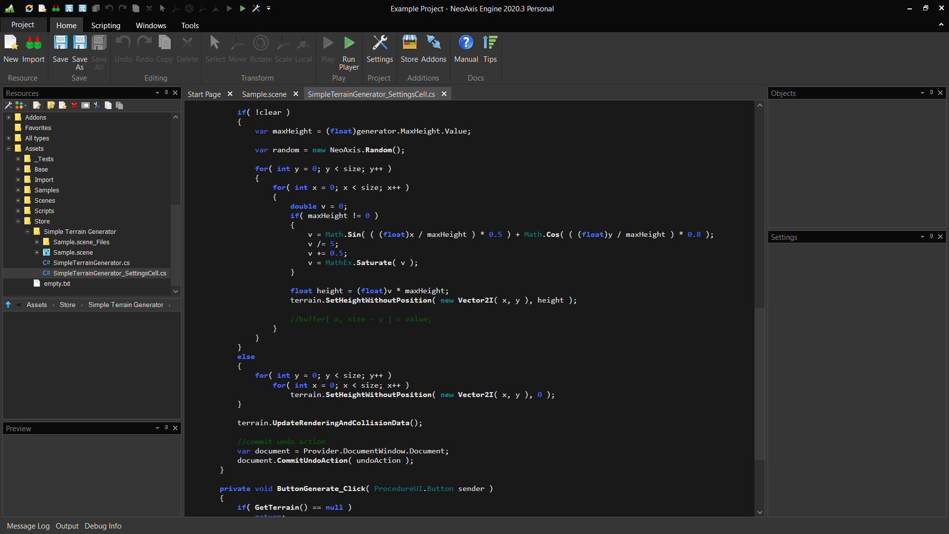949x534 pixels.
Task: Collapse the Assets tree node
Action: click(x=8, y=148)
